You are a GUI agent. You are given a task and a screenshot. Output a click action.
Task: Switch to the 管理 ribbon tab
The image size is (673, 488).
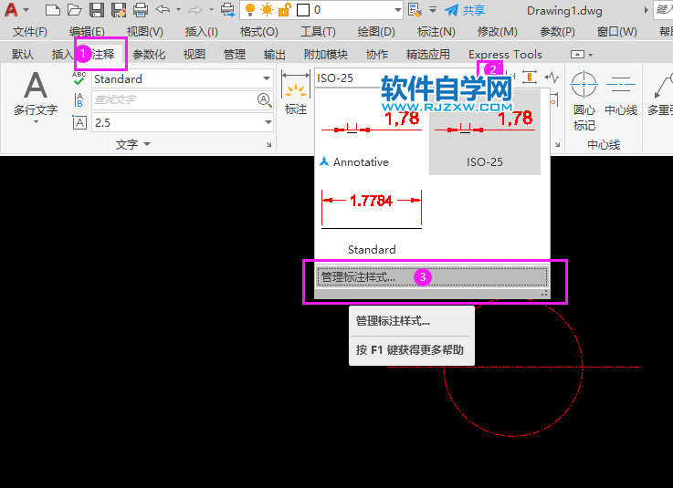pos(235,55)
